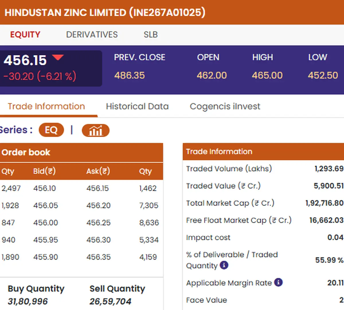Select the EQ series button
Screen dimensions: 344x310
point(51,130)
